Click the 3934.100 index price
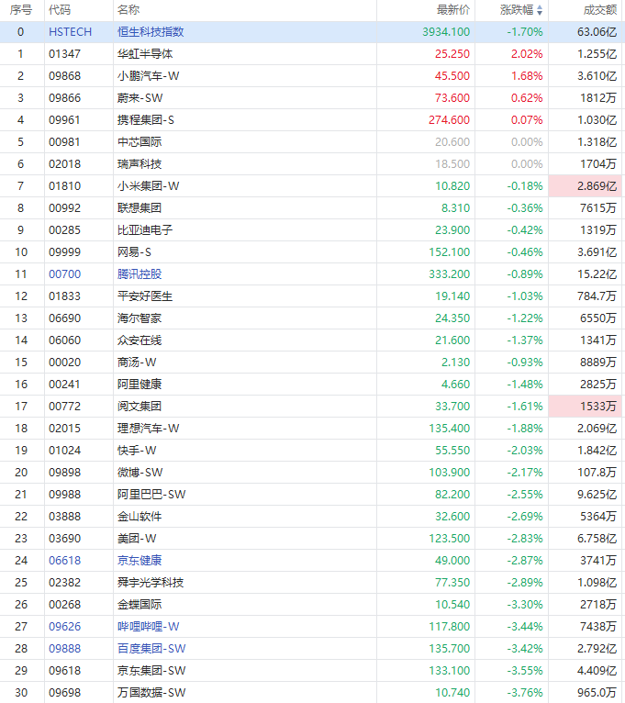 click(x=446, y=32)
